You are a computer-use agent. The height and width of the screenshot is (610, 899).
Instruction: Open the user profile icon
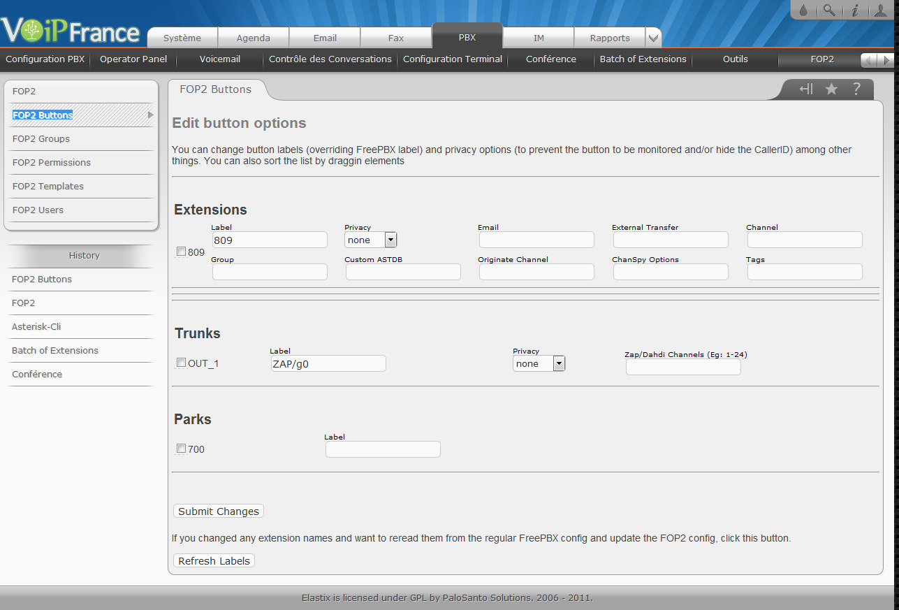[x=880, y=10]
